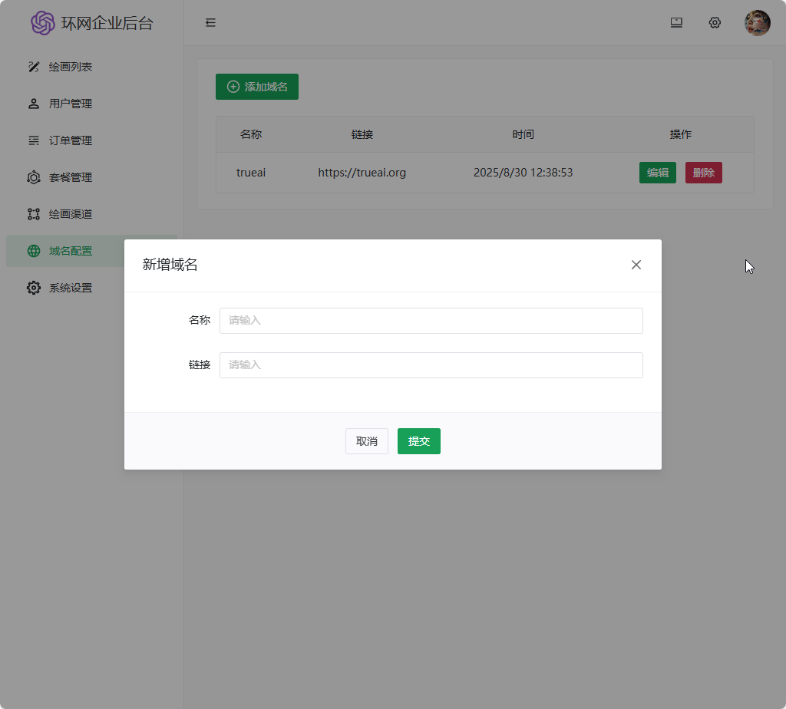Image resolution: width=786 pixels, height=709 pixels.
Task: Click the user avatar in the top right
Action: click(758, 23)
